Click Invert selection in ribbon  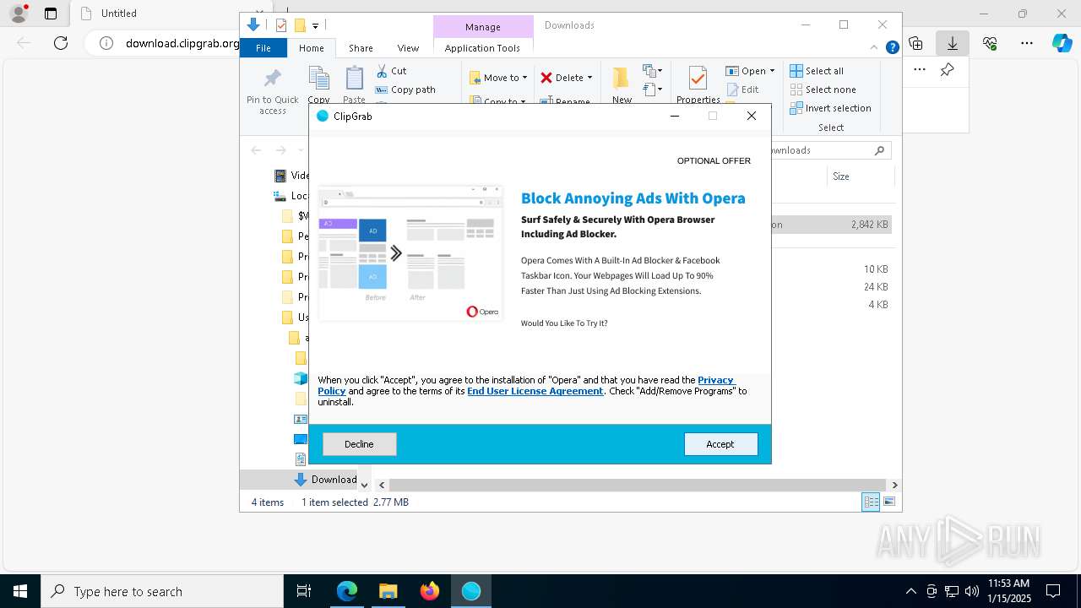click(x=830, y=108)
